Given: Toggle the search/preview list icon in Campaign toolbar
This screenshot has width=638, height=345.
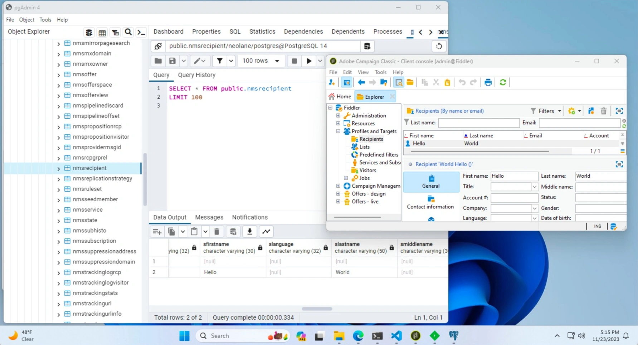Looking at the screenshot, I should tap(399, 83).
